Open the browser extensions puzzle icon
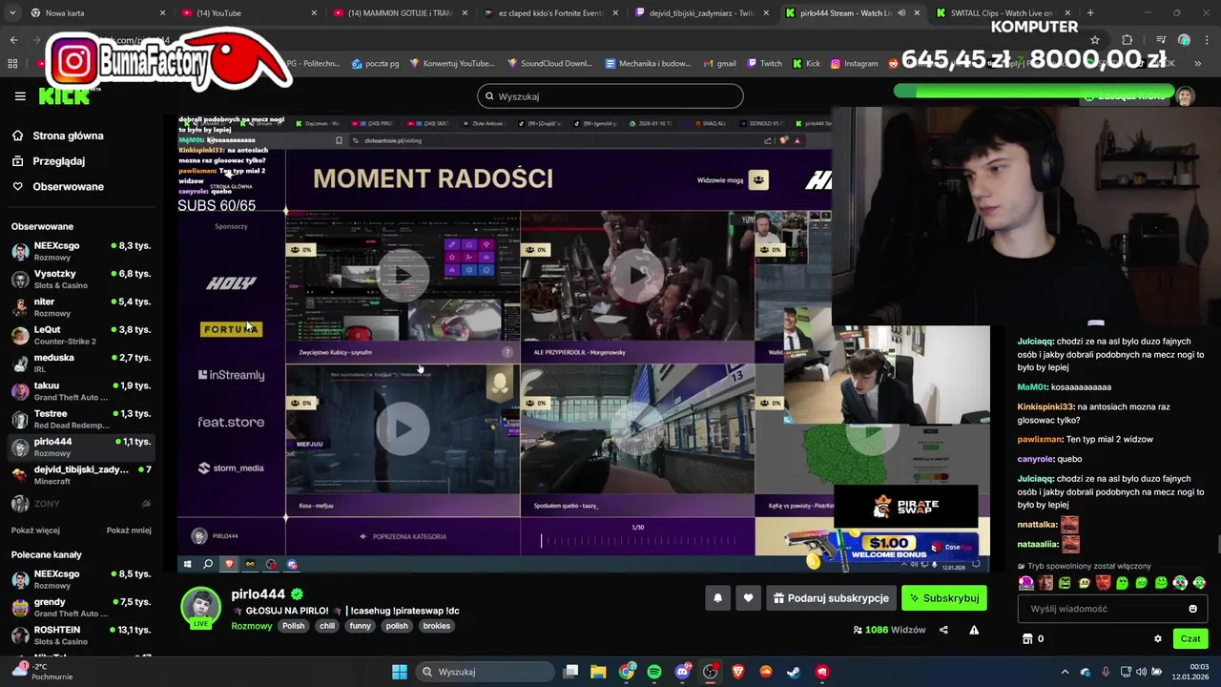 point(1128,40)
